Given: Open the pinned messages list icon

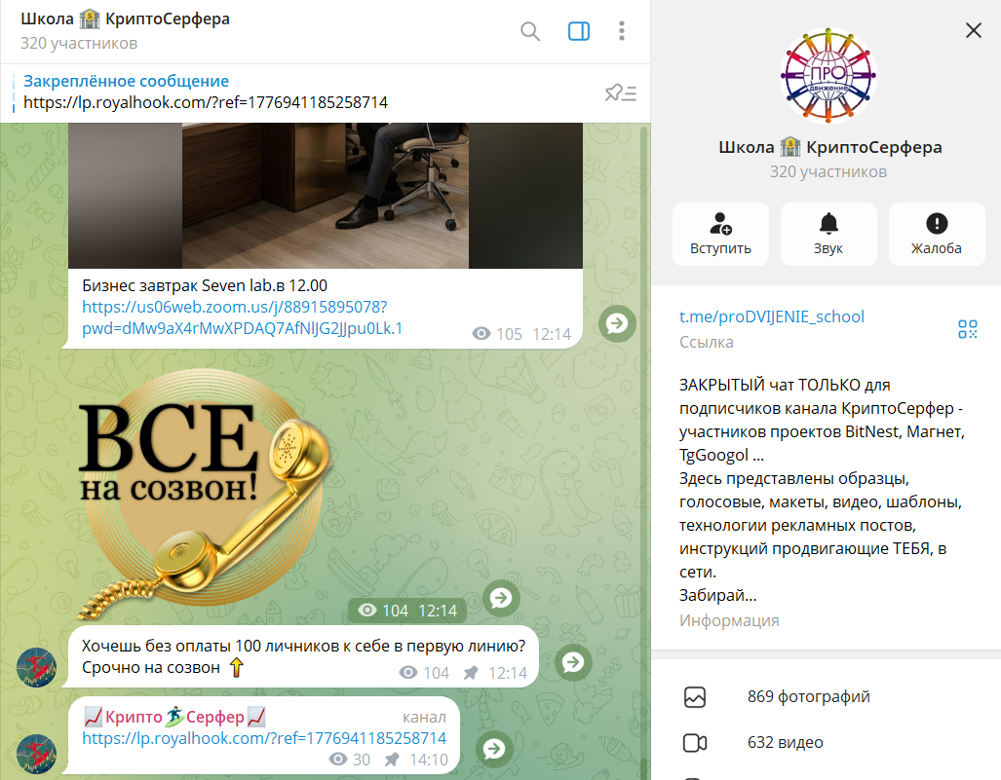Looking at the screenshot, I should (x=621, y=93).
